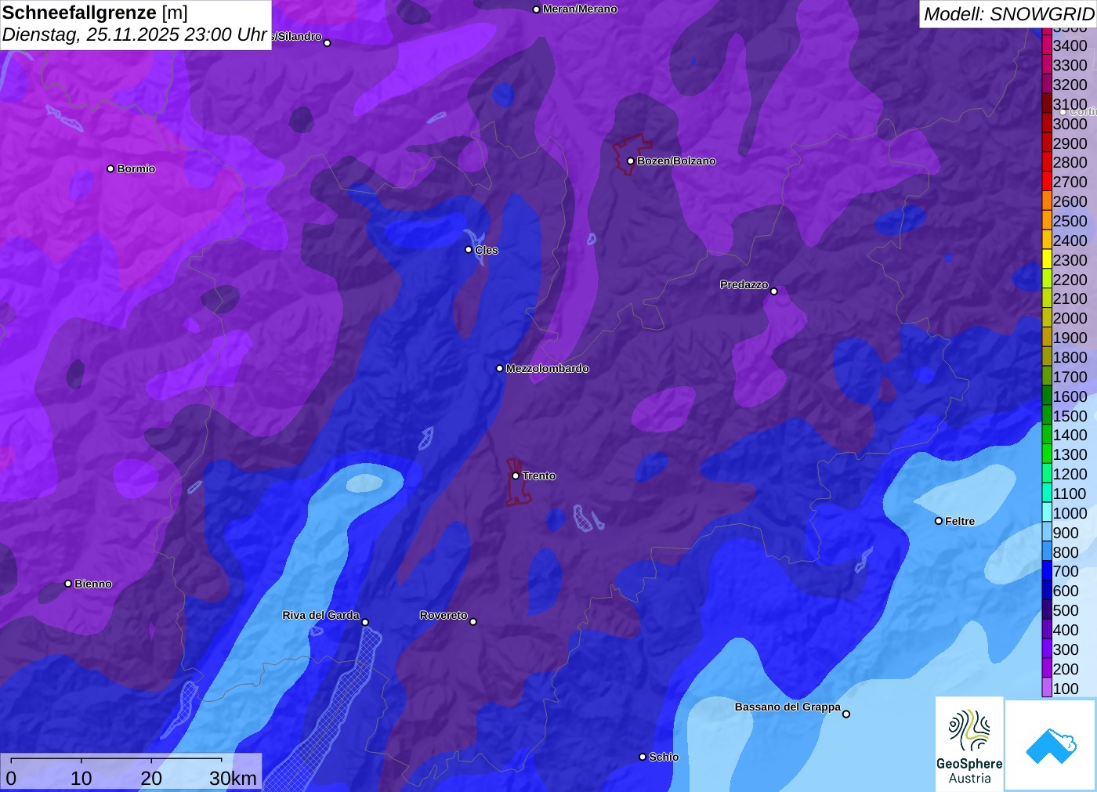Click the Meran/Merano city marker dot
This screenshot has width=1097, height=792.
pos(536,9)
